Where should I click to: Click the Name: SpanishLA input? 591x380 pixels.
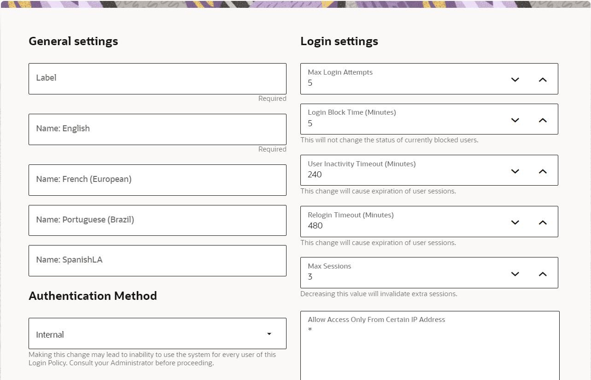pos(158,260)
